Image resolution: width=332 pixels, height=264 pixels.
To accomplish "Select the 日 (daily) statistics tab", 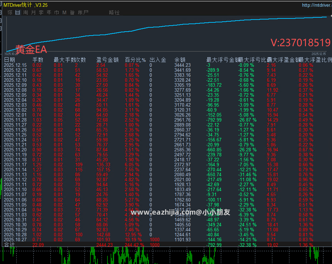I will [17, 12].
